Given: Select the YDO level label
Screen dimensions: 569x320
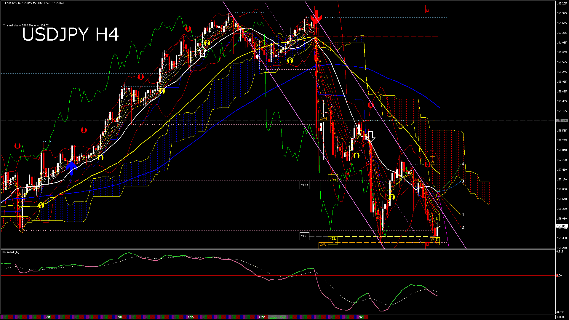Looking at the screenshot, I should click(304, 185).
